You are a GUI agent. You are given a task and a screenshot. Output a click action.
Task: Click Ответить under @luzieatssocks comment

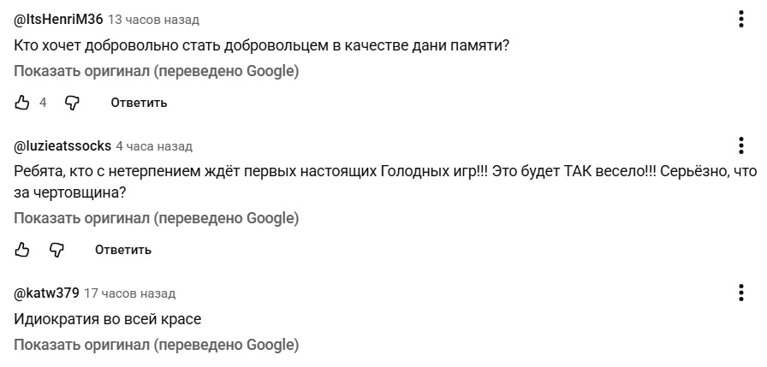click(x=123, y=250)
